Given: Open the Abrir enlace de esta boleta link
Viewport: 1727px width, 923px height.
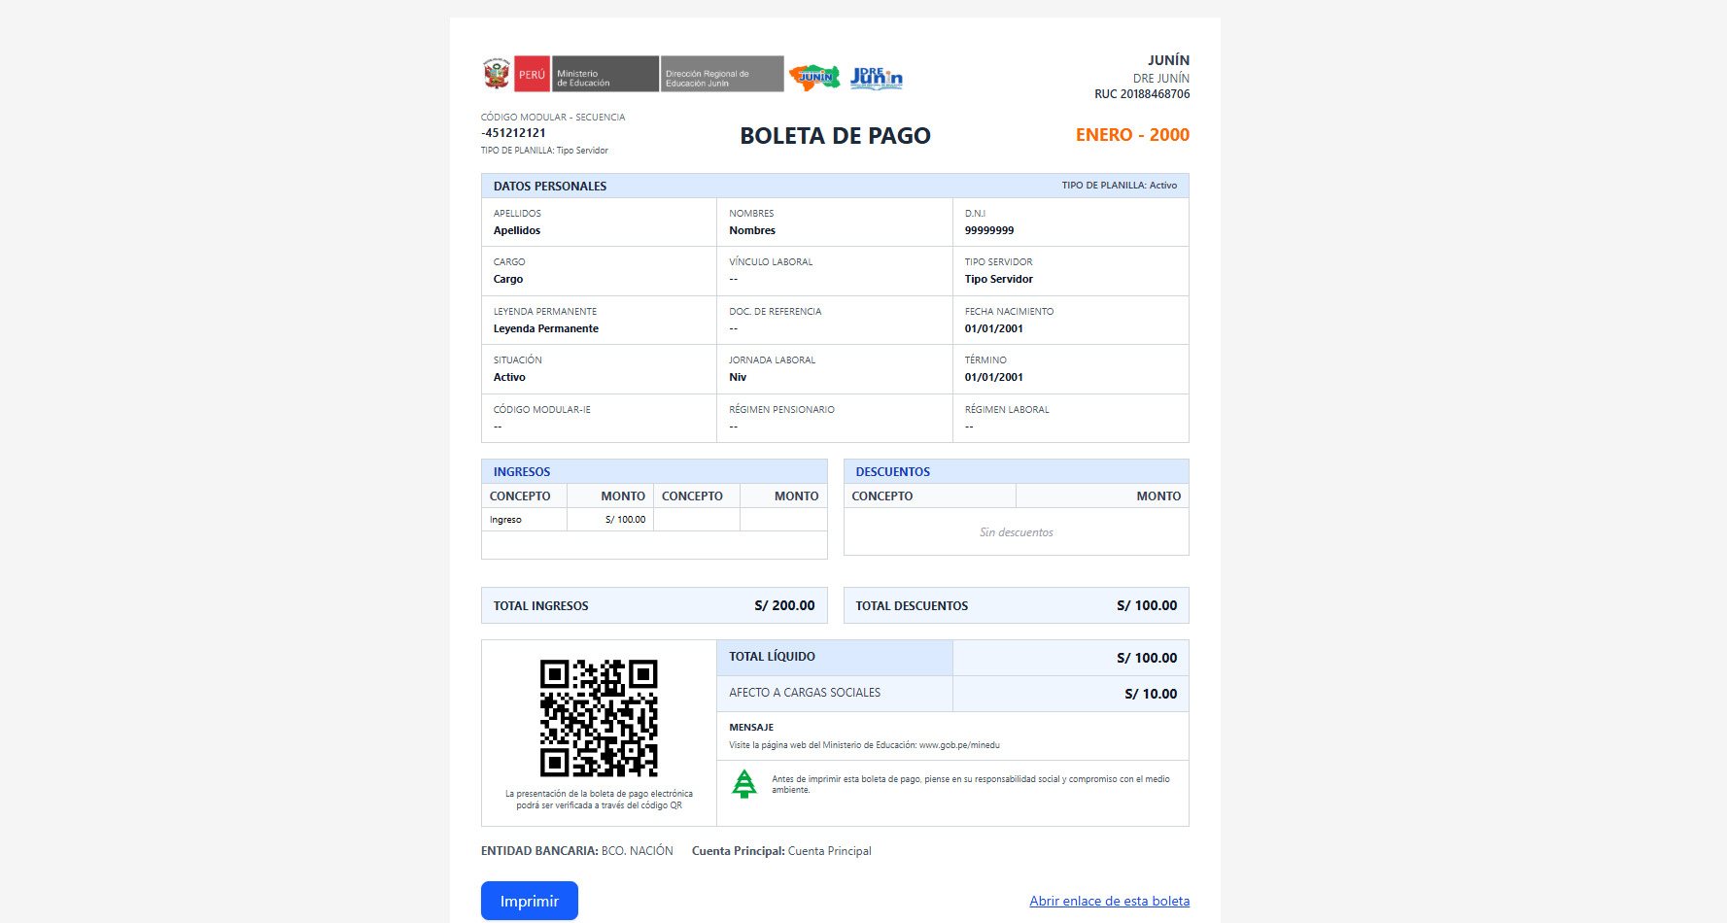Looking at the screenshot, I should point(1109,901).
